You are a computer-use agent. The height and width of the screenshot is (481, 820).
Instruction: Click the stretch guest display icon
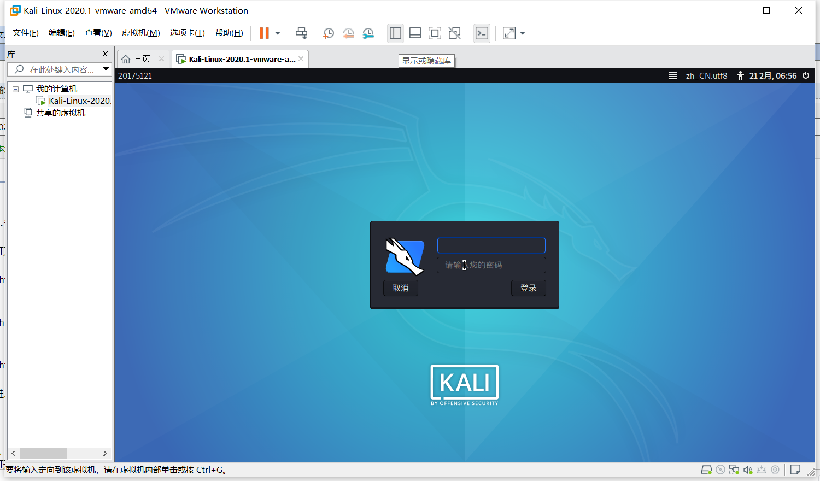click(509, 33)
